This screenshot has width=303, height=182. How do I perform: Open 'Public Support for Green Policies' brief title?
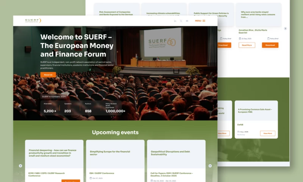211,14
